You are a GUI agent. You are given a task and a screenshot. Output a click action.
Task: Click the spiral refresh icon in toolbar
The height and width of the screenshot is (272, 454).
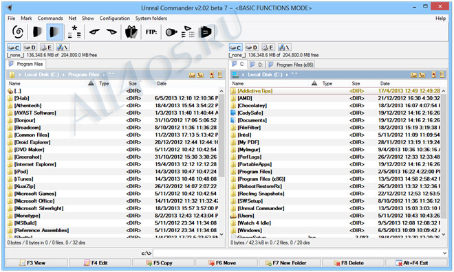pyautogui.click(x=18, y=32)
